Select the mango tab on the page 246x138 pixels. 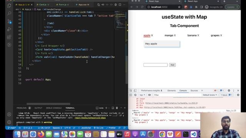[x=169, y=35]
